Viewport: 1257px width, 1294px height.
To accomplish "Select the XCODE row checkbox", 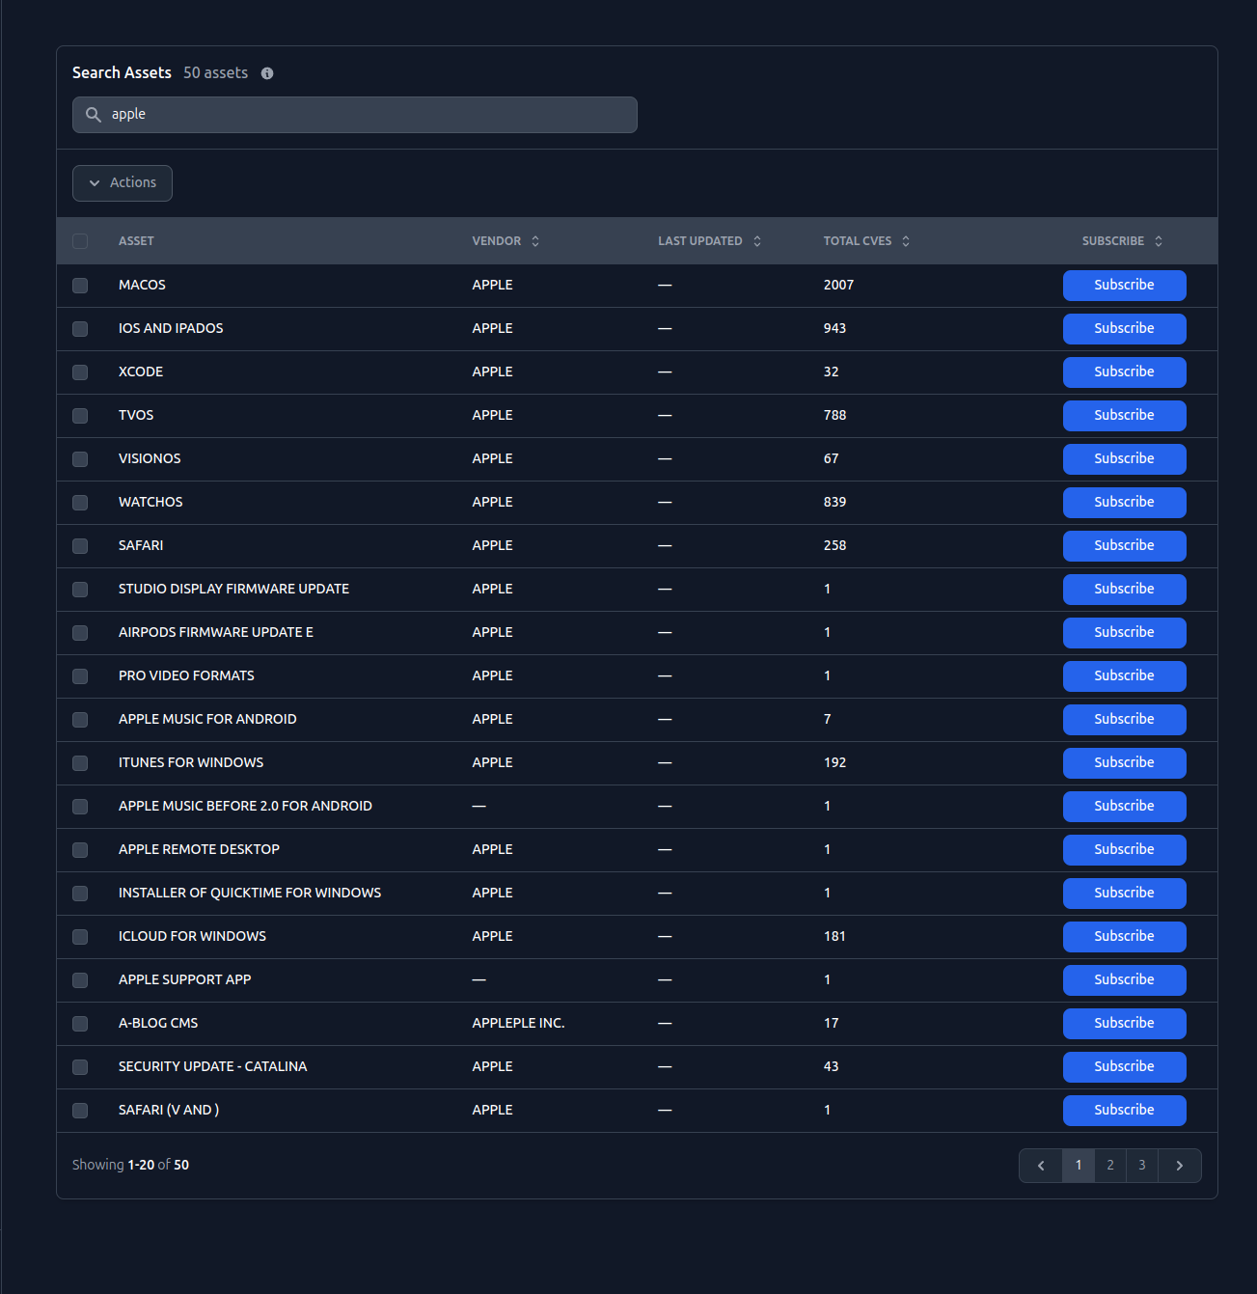I will [x=80, y=372].
